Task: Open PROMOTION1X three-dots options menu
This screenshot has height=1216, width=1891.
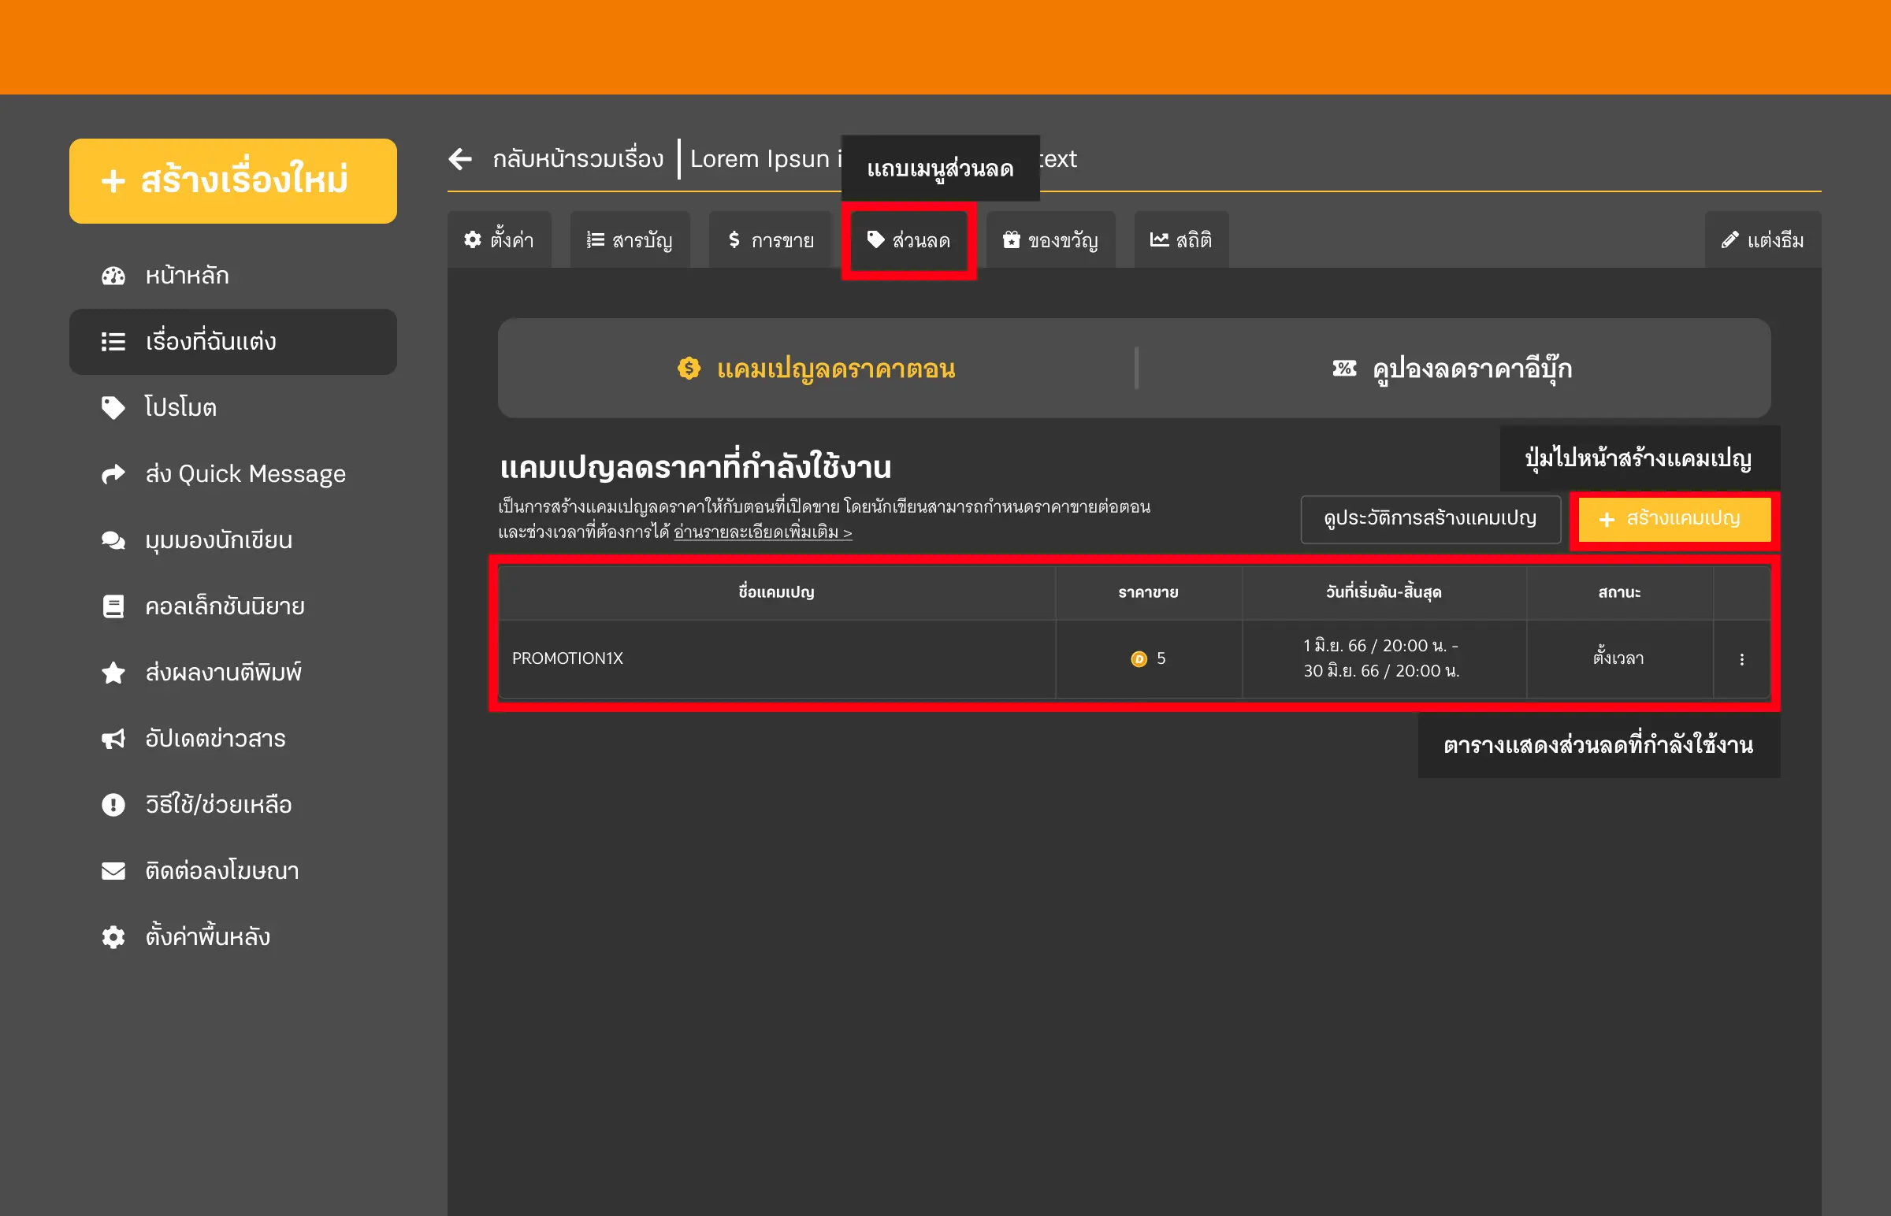Action: tap(1742, 659)
